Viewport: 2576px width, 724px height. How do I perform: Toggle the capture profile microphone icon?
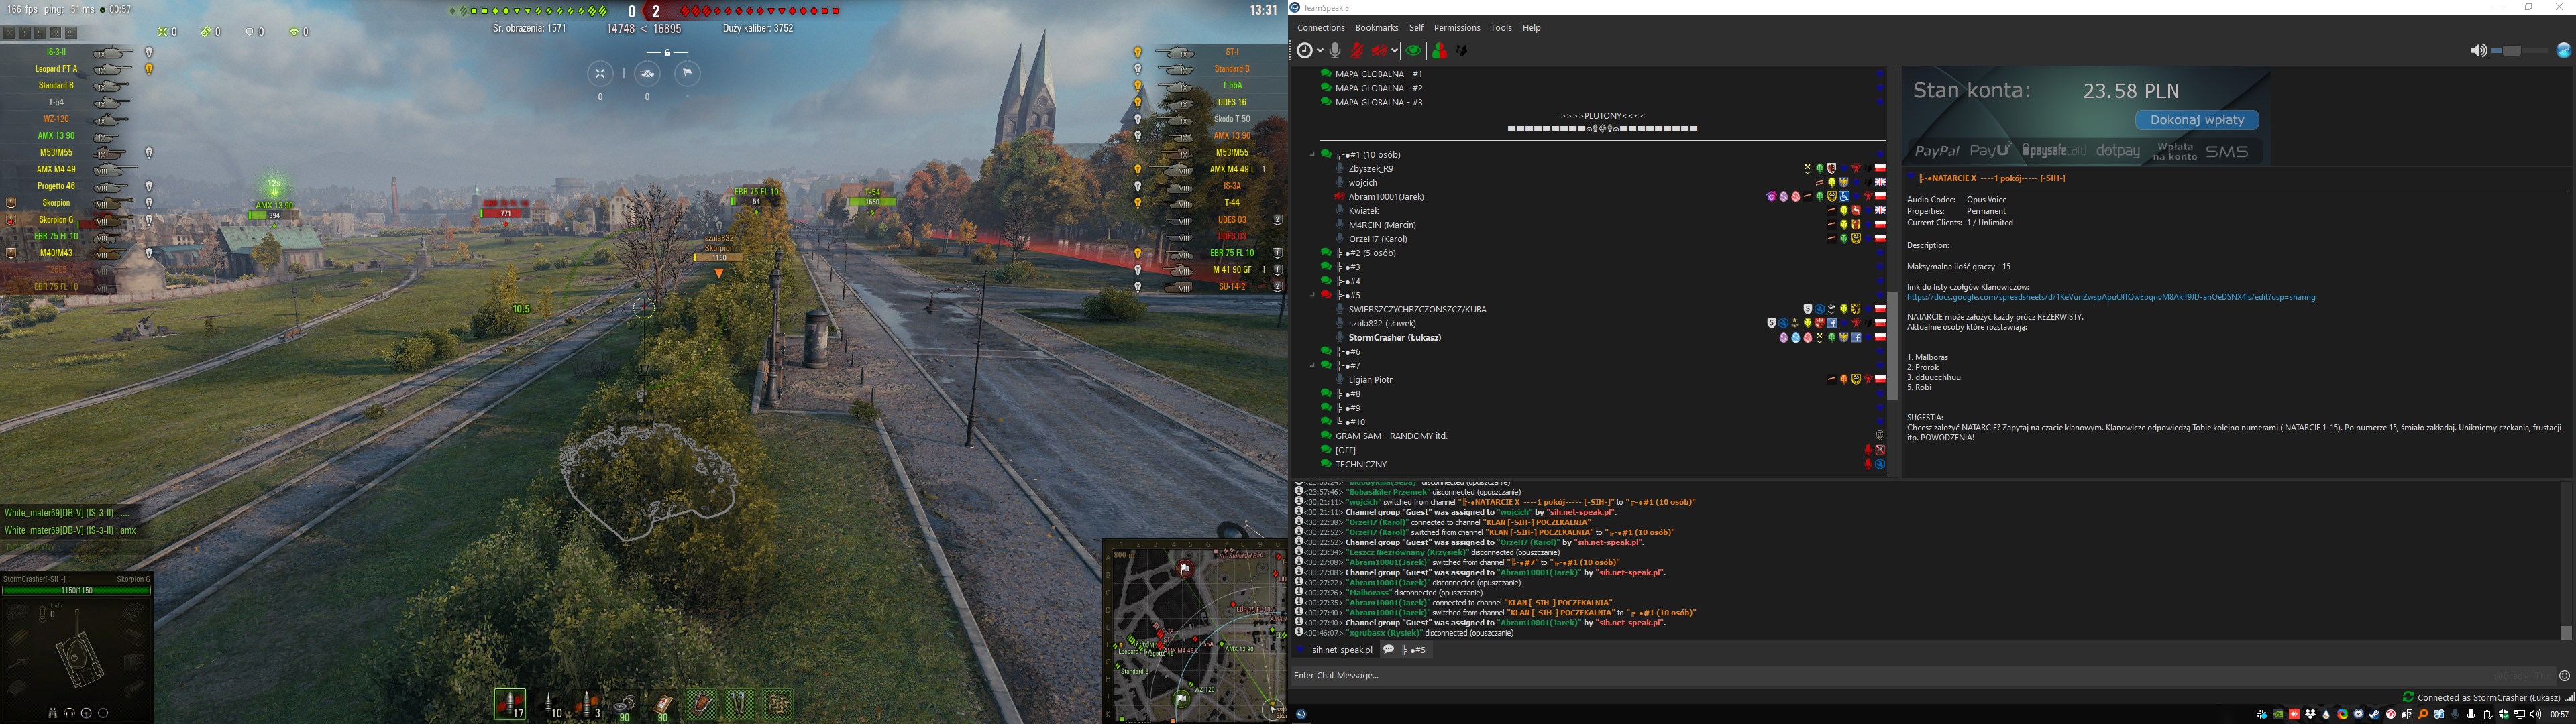tap(1335, 50)
